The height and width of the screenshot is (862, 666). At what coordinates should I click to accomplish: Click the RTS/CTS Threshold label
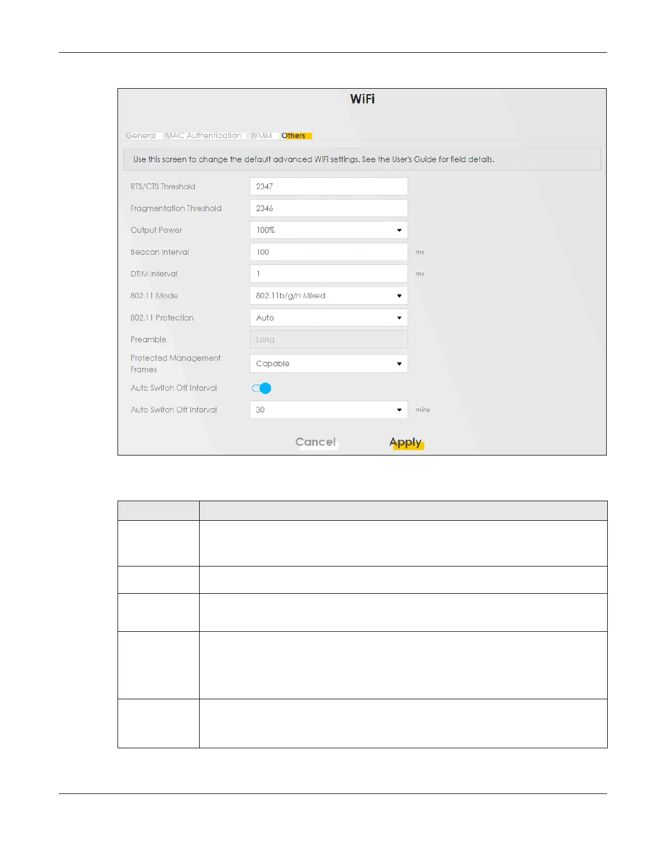[x=163, y=186]
